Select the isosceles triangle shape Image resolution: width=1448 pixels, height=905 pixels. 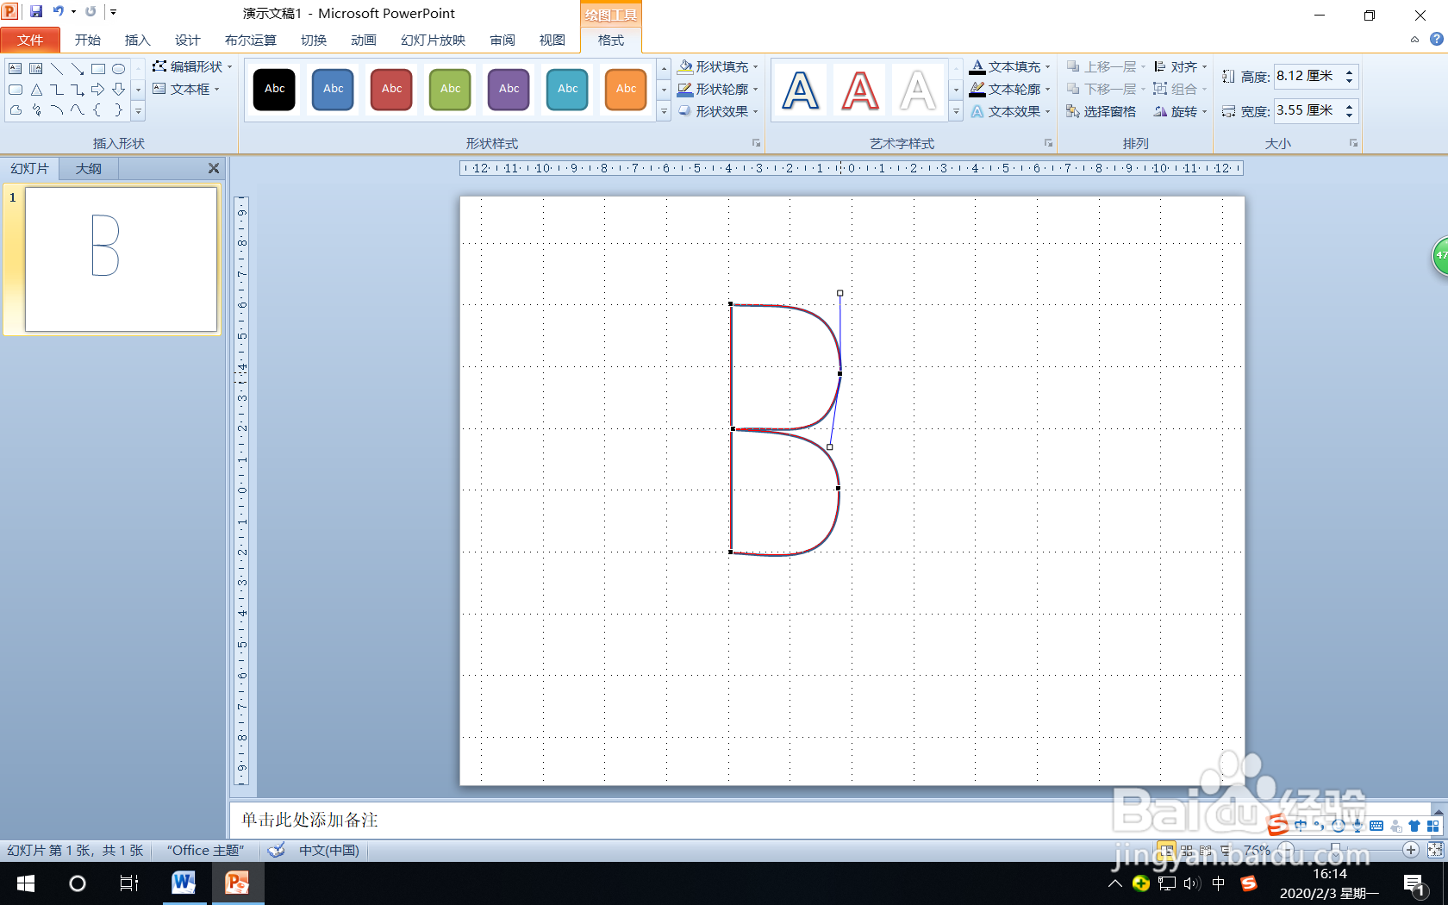(36, 89)
